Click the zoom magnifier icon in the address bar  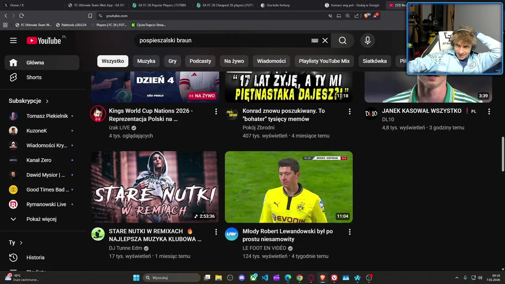click(348, 16)
